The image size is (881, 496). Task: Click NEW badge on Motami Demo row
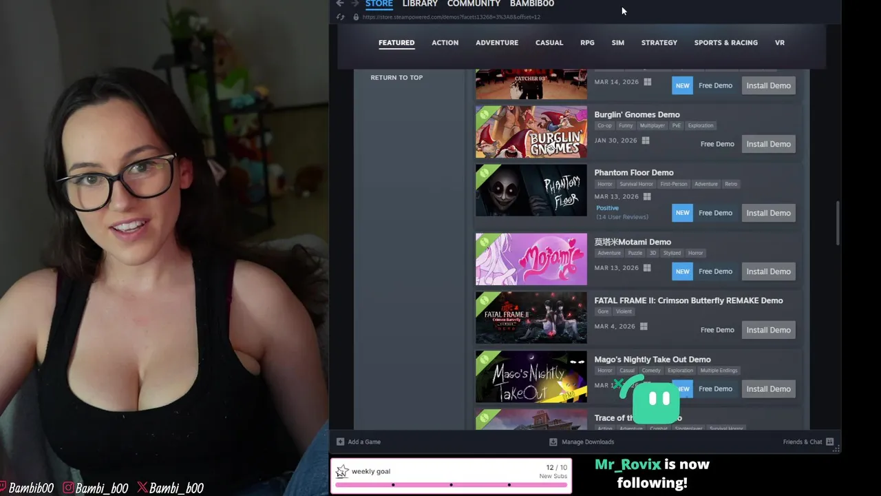coord(682,271)
